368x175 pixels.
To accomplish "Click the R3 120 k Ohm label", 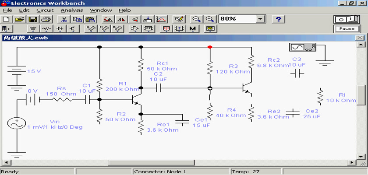I will click(233, 69).
